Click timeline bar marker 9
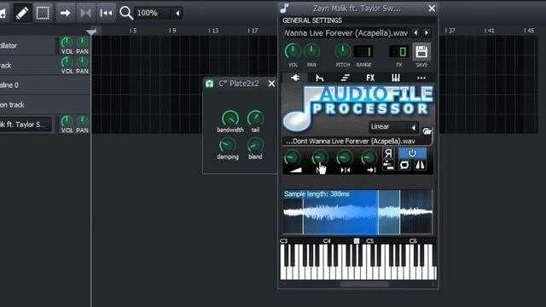 point(172,31)
